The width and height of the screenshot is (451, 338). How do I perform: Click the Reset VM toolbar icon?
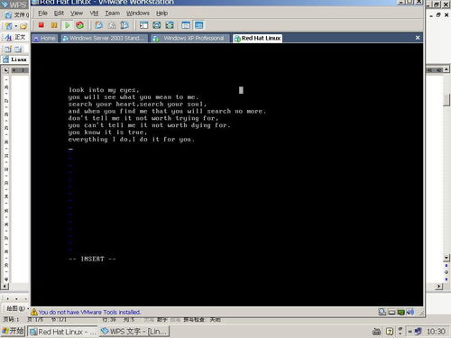[x=79, y=25]
